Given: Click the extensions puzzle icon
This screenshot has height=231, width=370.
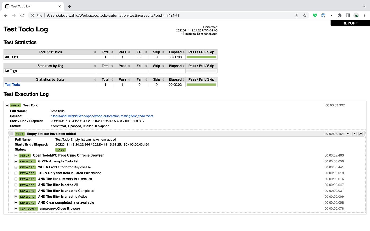Looking at the screenshot, I should tap(340, 15).
